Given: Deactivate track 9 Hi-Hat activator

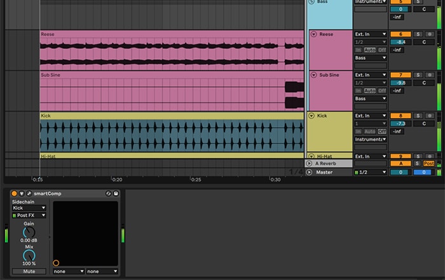Looking at the screenshot, I should pyautogui.click(x=400, y=156).
